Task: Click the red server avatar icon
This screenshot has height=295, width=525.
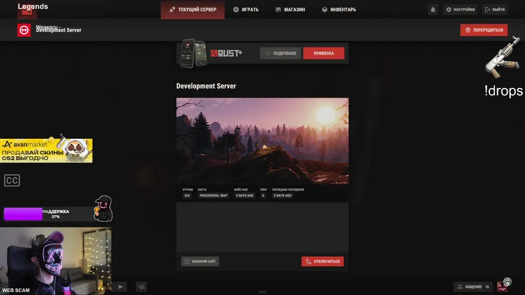Action: 24,30
